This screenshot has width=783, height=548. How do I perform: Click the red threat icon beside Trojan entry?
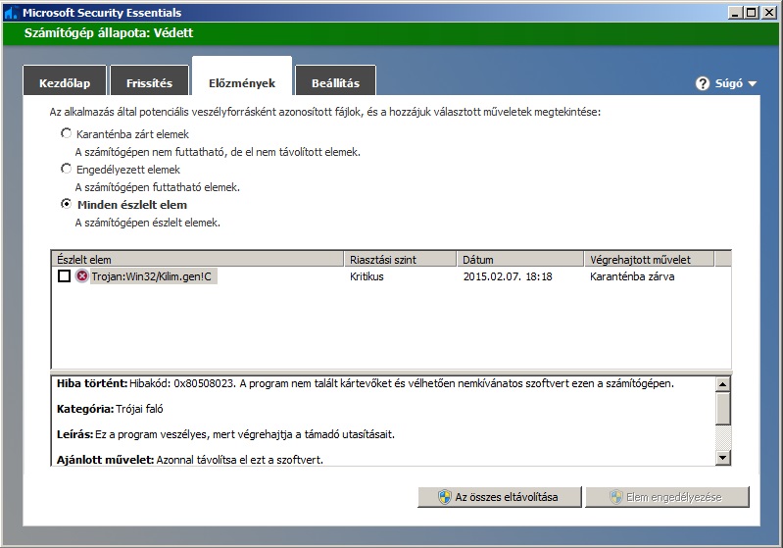pos(82,277)
